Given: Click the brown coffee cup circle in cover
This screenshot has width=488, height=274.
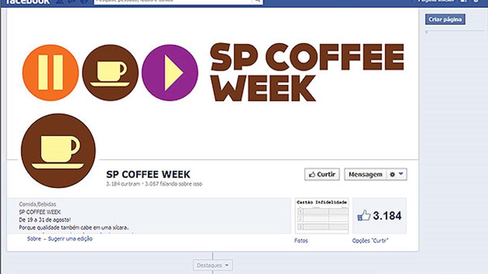Looking at the screenshot, I should [110, 73].
